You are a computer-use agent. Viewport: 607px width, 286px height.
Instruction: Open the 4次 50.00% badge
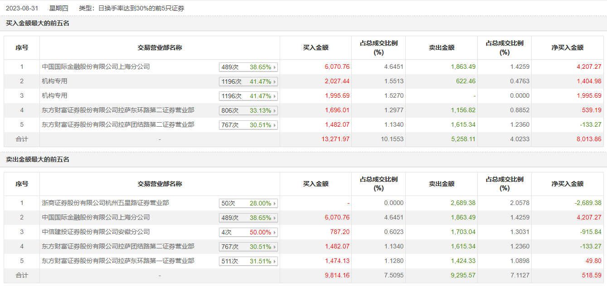point(248,233)
